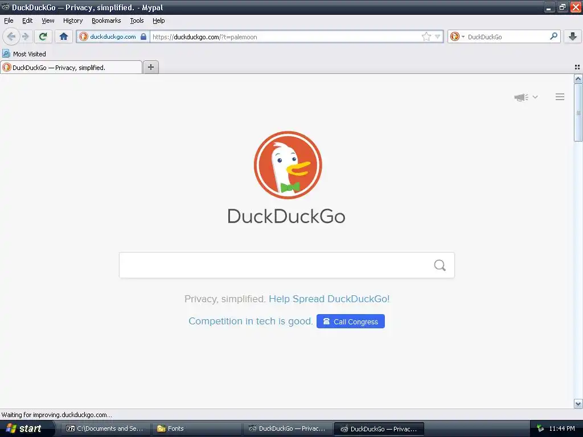
Task: Open the View menu
Action: pos(48,20)
